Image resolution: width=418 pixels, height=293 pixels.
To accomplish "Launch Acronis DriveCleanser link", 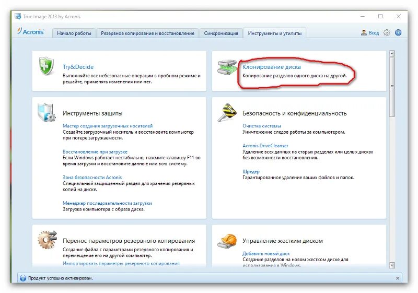I will (265, 146).
